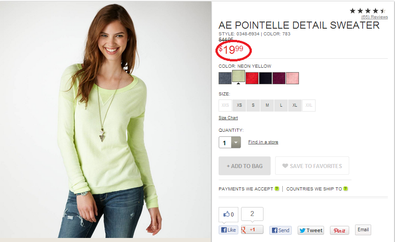The image size is (395, 242).
Task: Share via Facebook Send button
Action: (281, 230)
